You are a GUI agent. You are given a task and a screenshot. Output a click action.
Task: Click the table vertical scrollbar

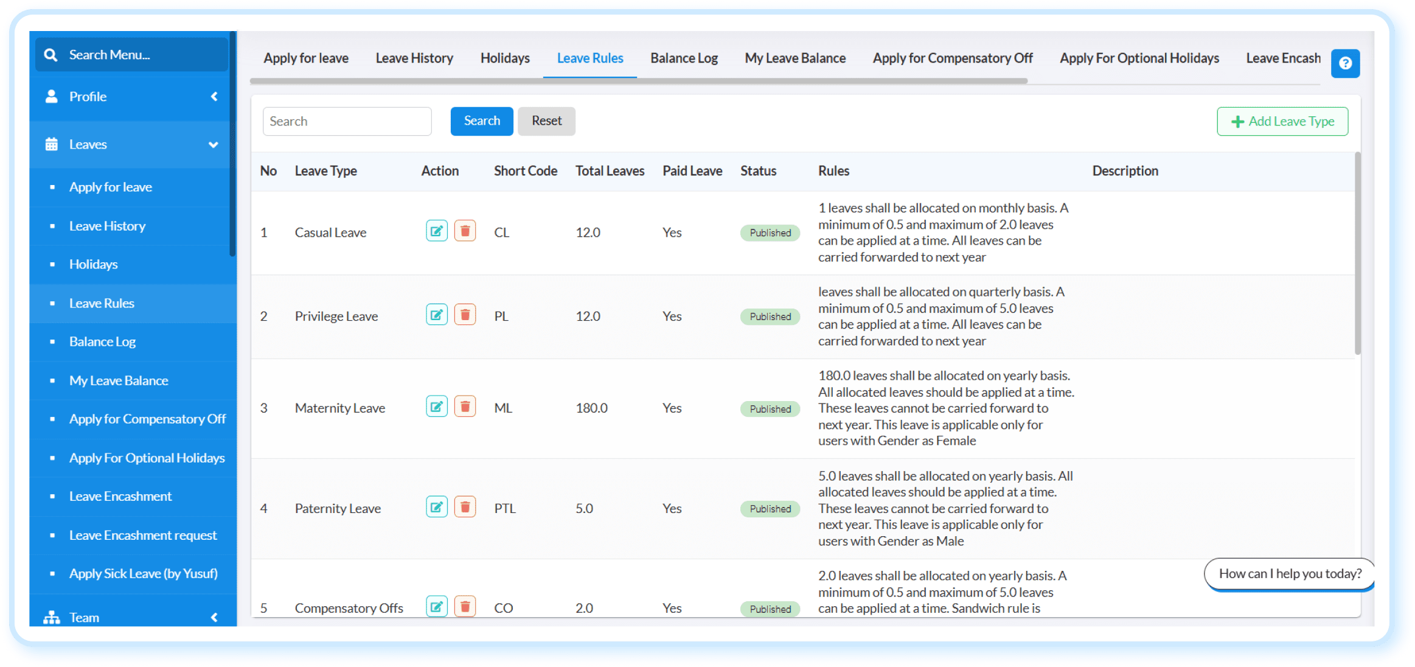click(x=1357, y=253)
